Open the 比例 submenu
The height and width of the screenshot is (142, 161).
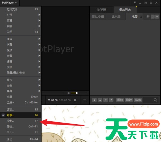(x=21, y=86)
